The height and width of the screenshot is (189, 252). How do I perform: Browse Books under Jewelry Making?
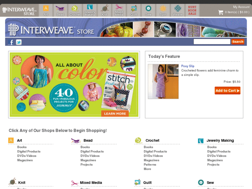[x=212, y=147]
